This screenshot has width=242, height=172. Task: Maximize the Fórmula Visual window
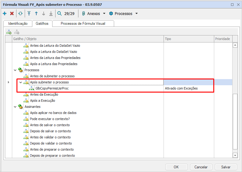[232, 5]
